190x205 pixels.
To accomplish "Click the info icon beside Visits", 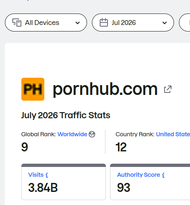I will (47, 175).
